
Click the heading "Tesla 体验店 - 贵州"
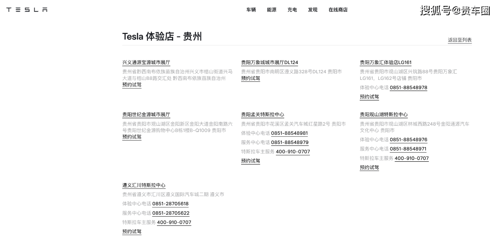click(x=162, y=36)
